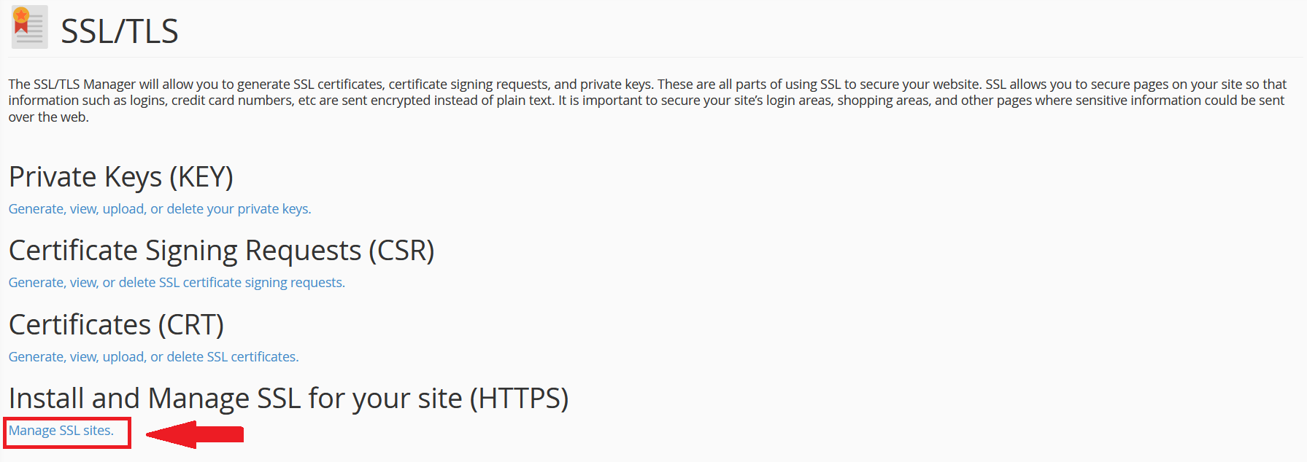Open the SSL certificate signing requests link
The image size is (1307, 462).
[177, 283]
